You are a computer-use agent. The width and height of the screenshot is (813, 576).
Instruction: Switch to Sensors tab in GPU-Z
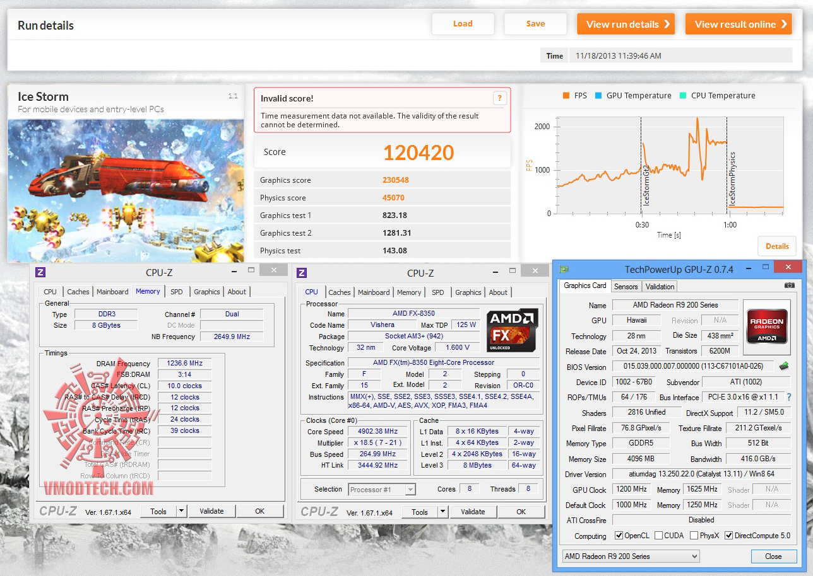[626, 286]
